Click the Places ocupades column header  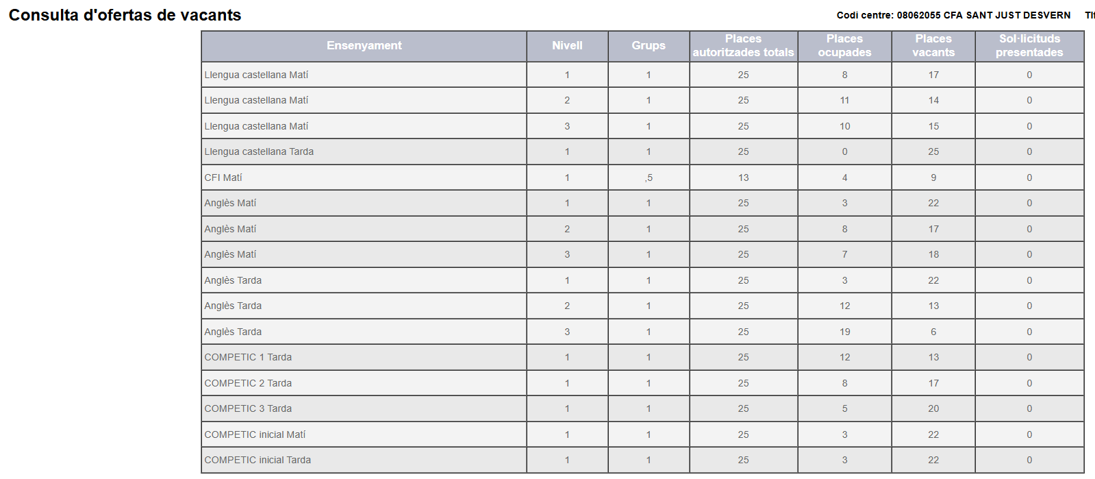pyautogui.click(x=844, y=46)
